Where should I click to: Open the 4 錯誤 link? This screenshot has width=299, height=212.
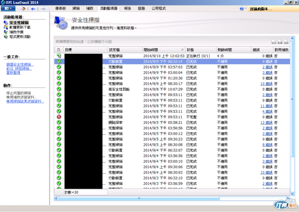coord(267,111)
